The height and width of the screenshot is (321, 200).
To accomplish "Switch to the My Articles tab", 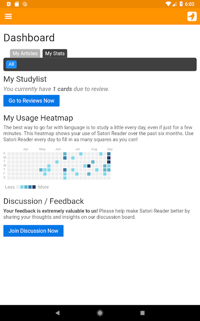I will 25,53.
